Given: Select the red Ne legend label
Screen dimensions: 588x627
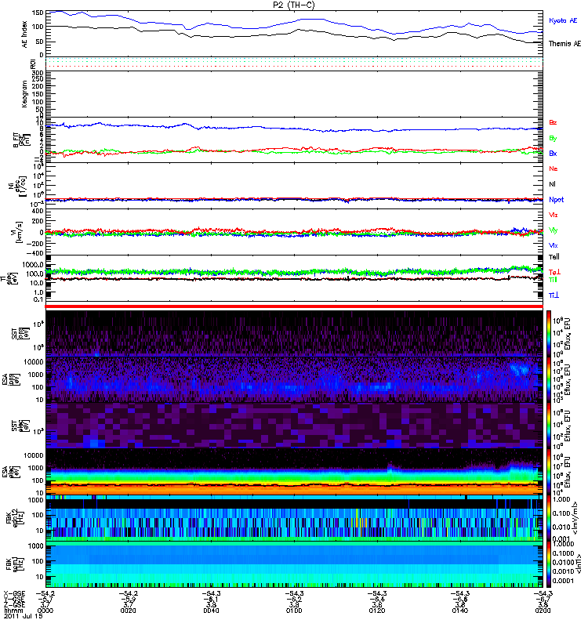Looking at the screenshot, I should coord(554,169).
